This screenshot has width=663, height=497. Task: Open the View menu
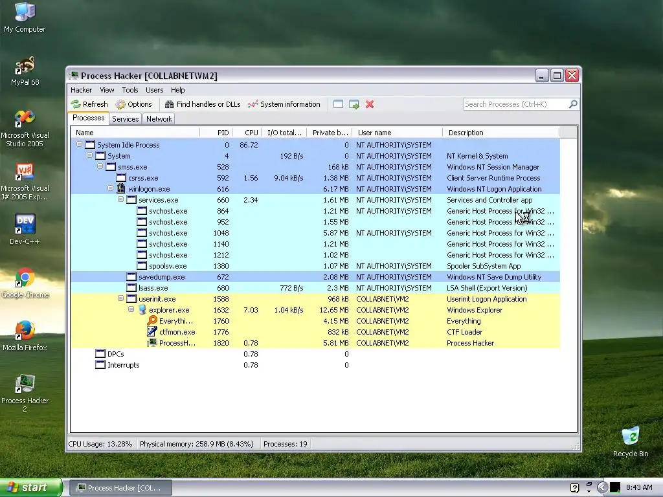pos(107,90)
